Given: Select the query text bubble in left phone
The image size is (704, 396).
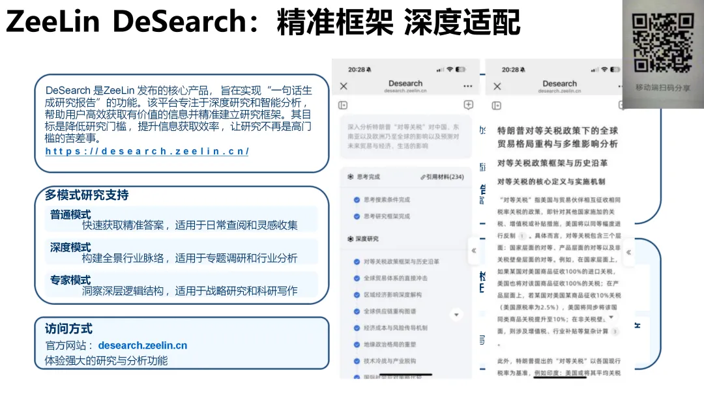Looking at the screenshot, I should pos(405,137).
